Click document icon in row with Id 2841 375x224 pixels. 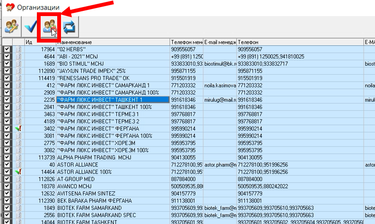pos(18,107)
